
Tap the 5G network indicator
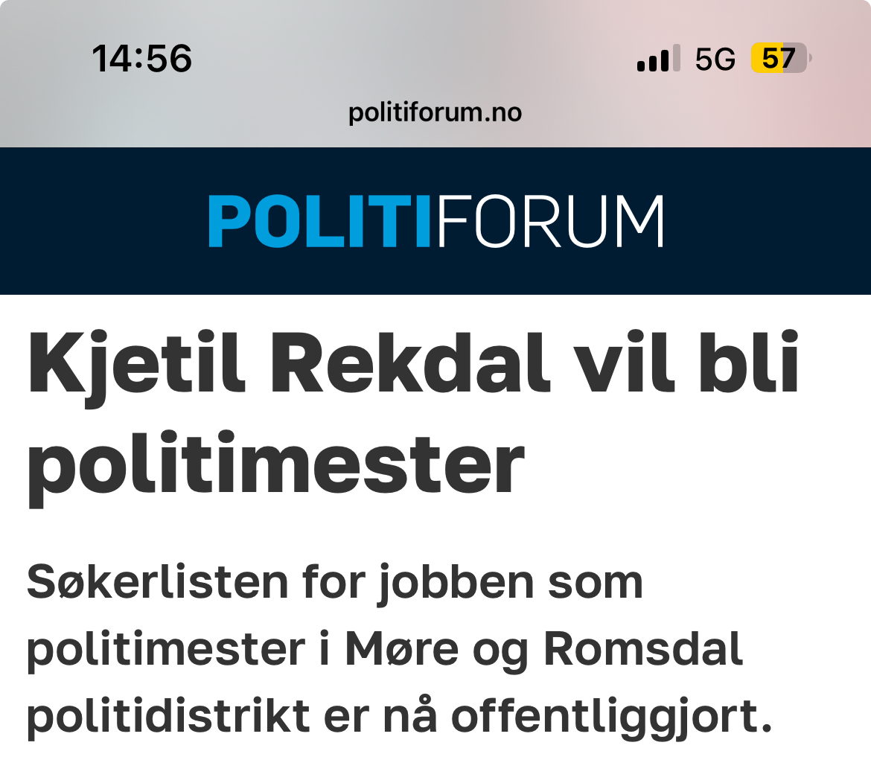[715, 59]
